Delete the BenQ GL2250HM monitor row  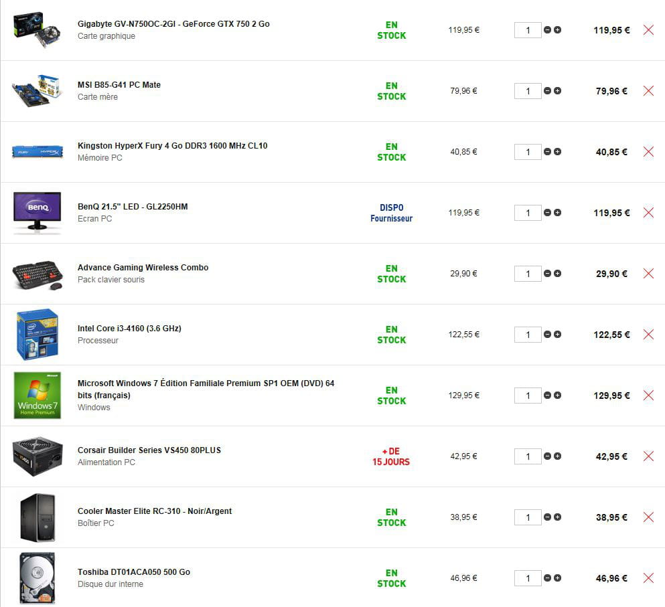point(648,213)
